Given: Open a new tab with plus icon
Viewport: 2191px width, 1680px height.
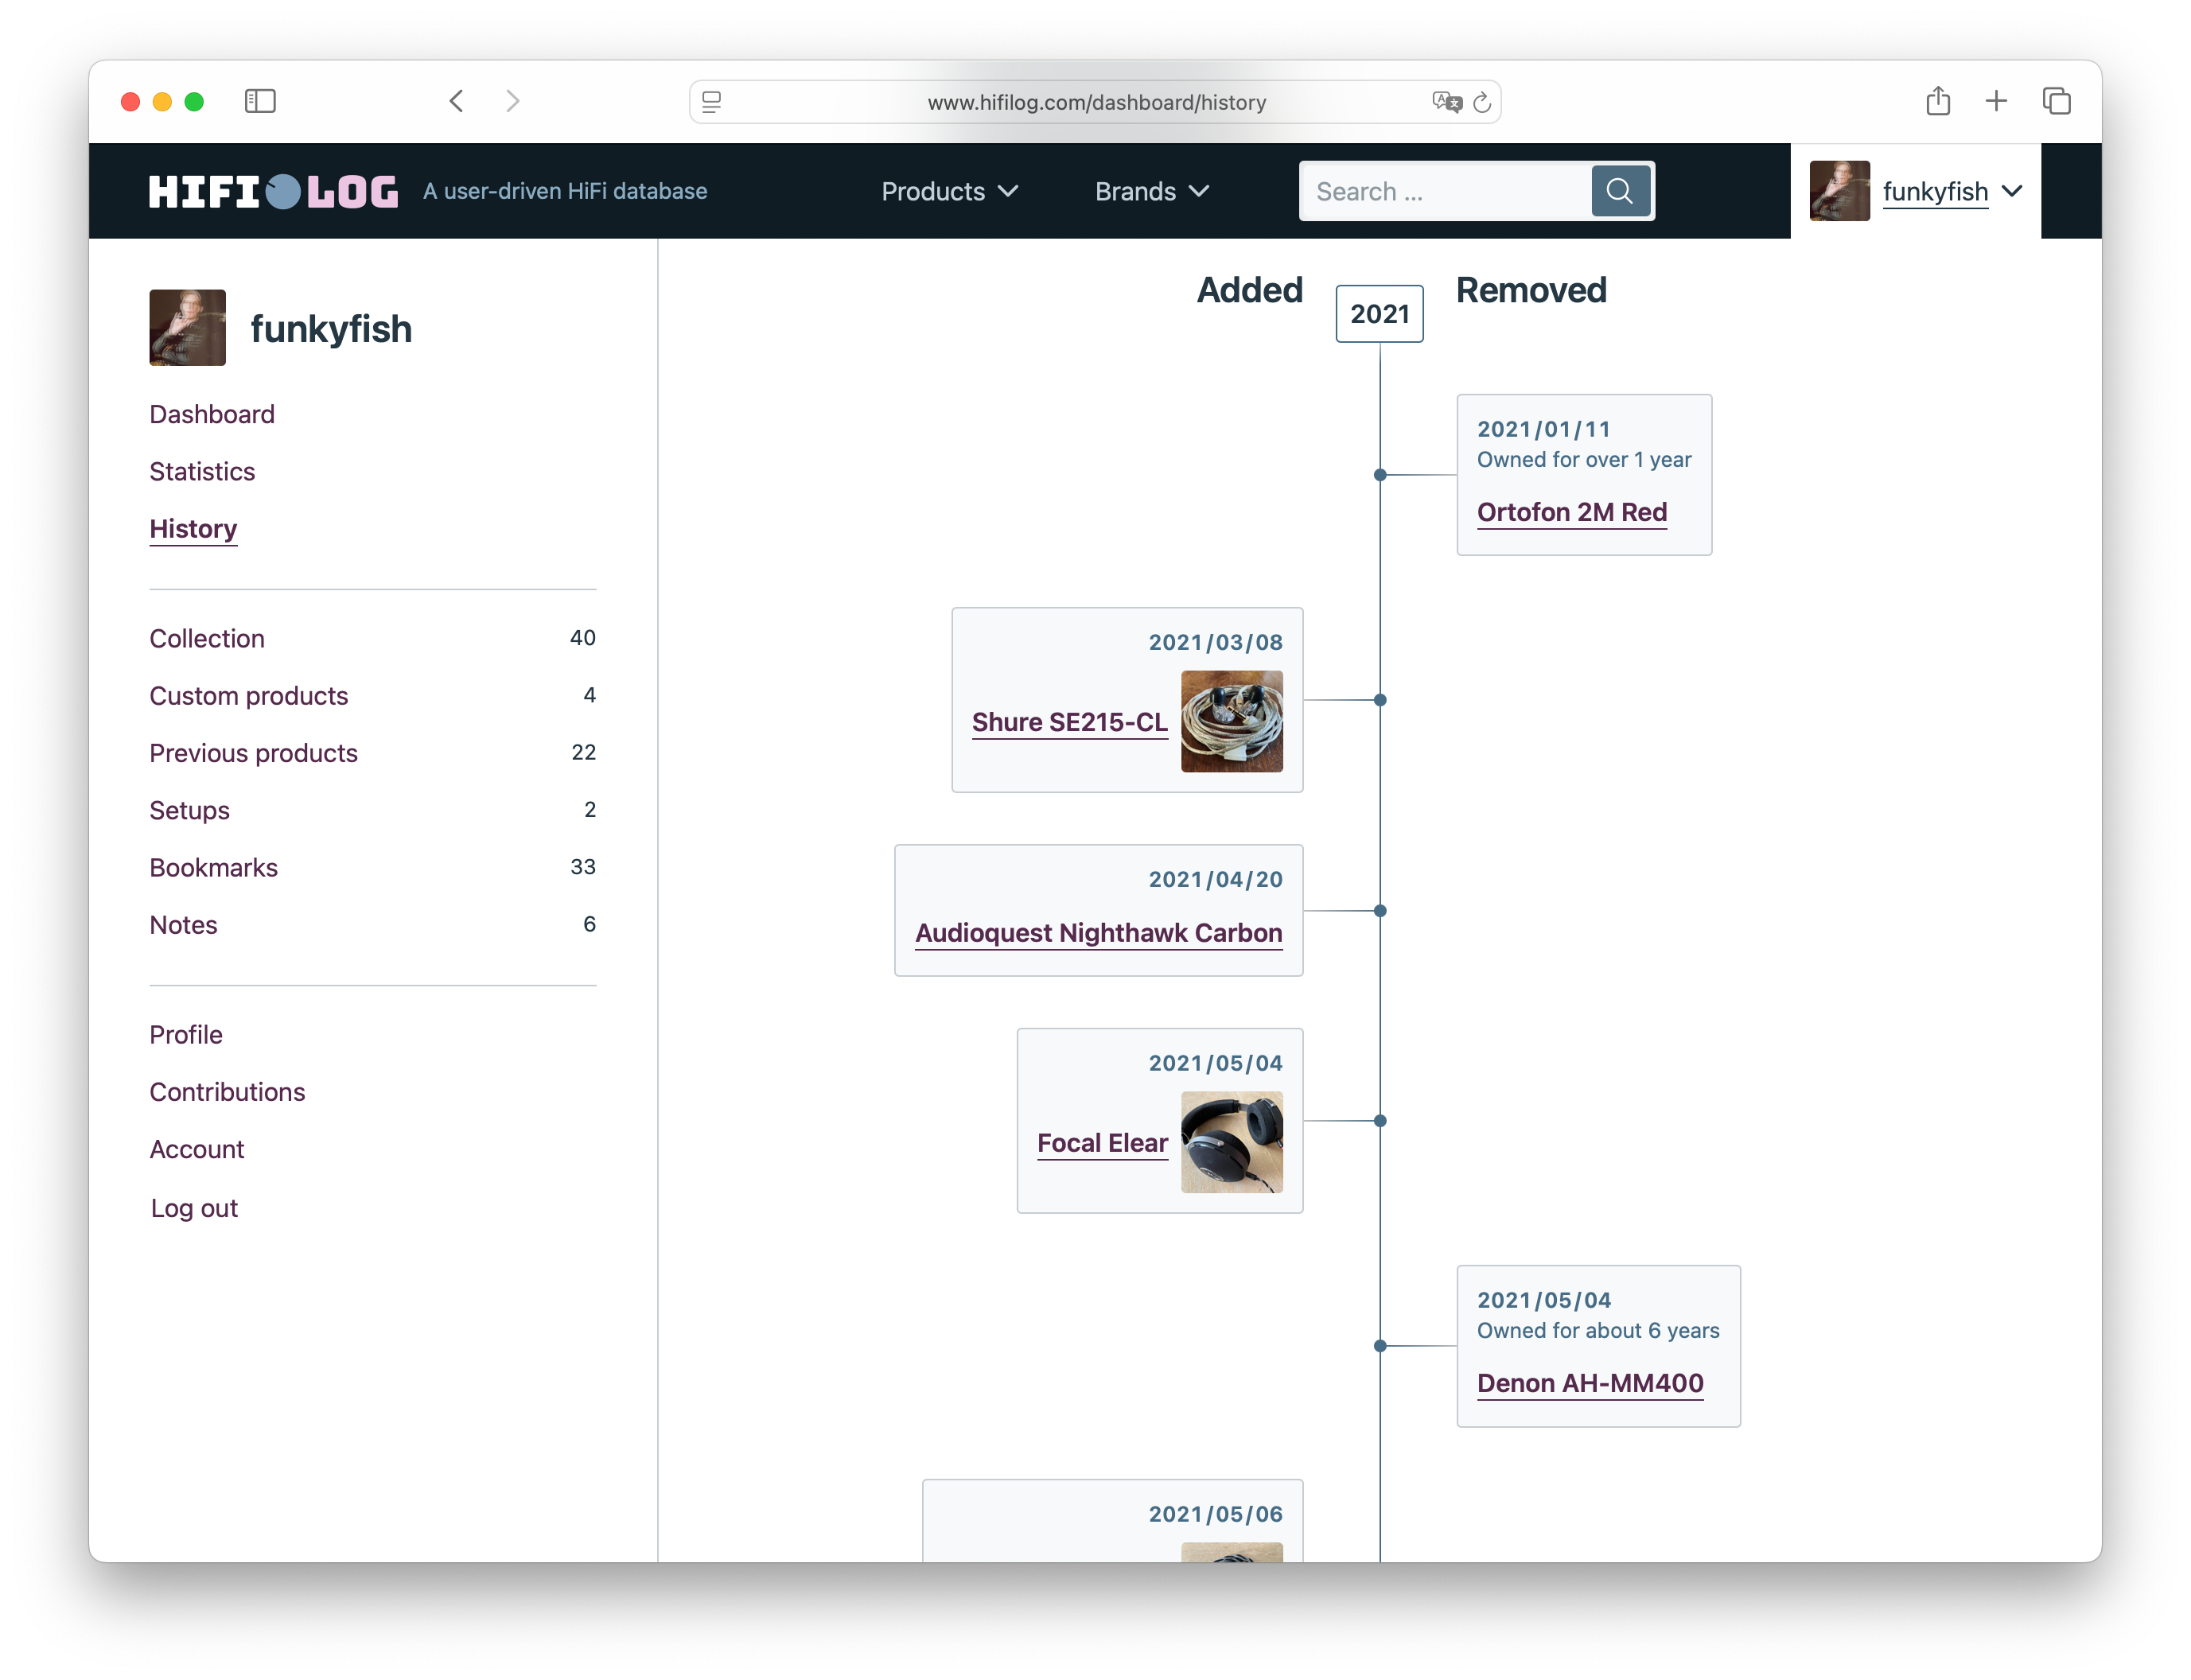Looking at the screenshot, I should tap(1996, 101).
